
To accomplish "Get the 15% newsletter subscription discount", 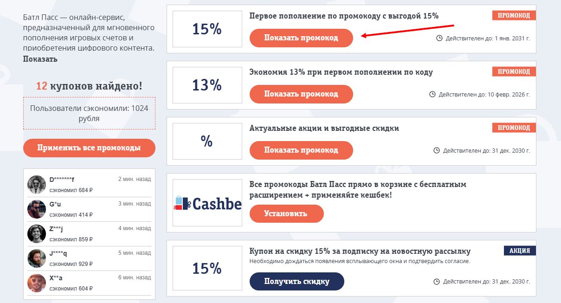I will point(297,281).
